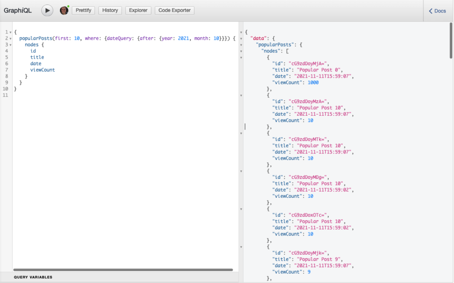
Task: Collapse the query block at line 1
Action: tap(10, 32)
